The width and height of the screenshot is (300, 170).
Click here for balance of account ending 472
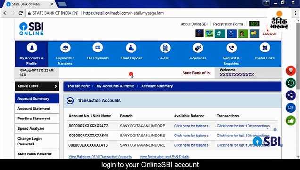point(191,126)
